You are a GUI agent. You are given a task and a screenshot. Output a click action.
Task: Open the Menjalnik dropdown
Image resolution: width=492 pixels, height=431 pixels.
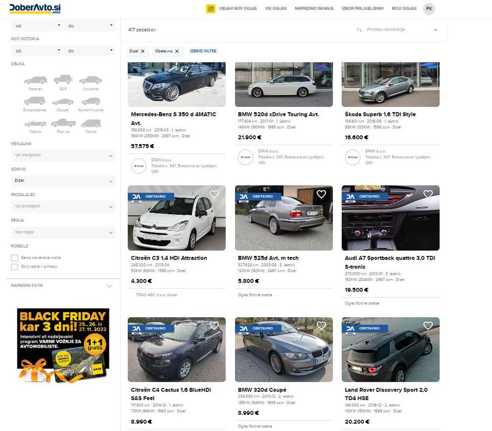point(63,155)
